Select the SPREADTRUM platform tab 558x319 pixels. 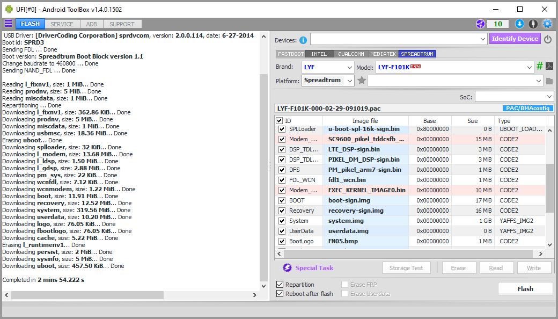(417, 54)
